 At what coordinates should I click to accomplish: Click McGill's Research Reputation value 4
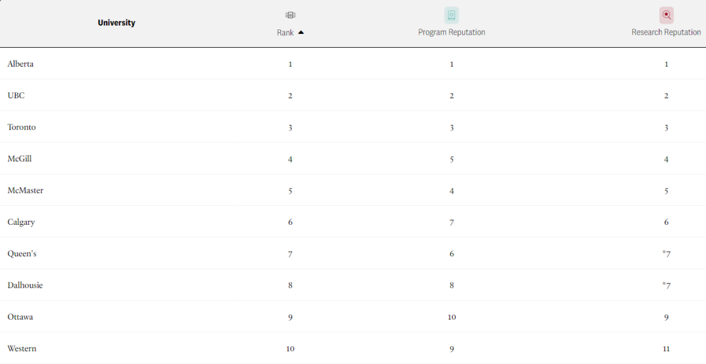(x=666, y=159)
